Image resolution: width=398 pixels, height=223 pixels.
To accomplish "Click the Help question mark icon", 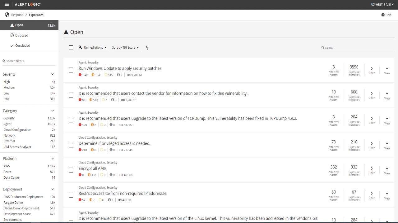I will [383, 15].
